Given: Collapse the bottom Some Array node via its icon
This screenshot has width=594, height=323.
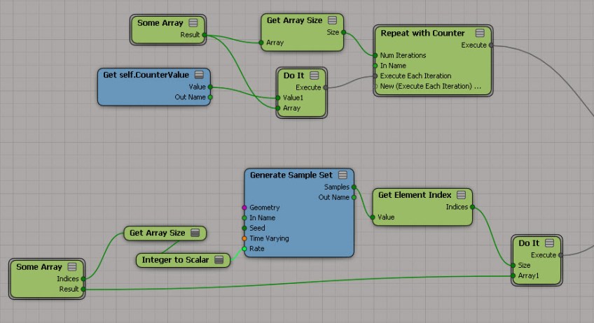Looking at the screenshot, I should [x=71, y=267].
